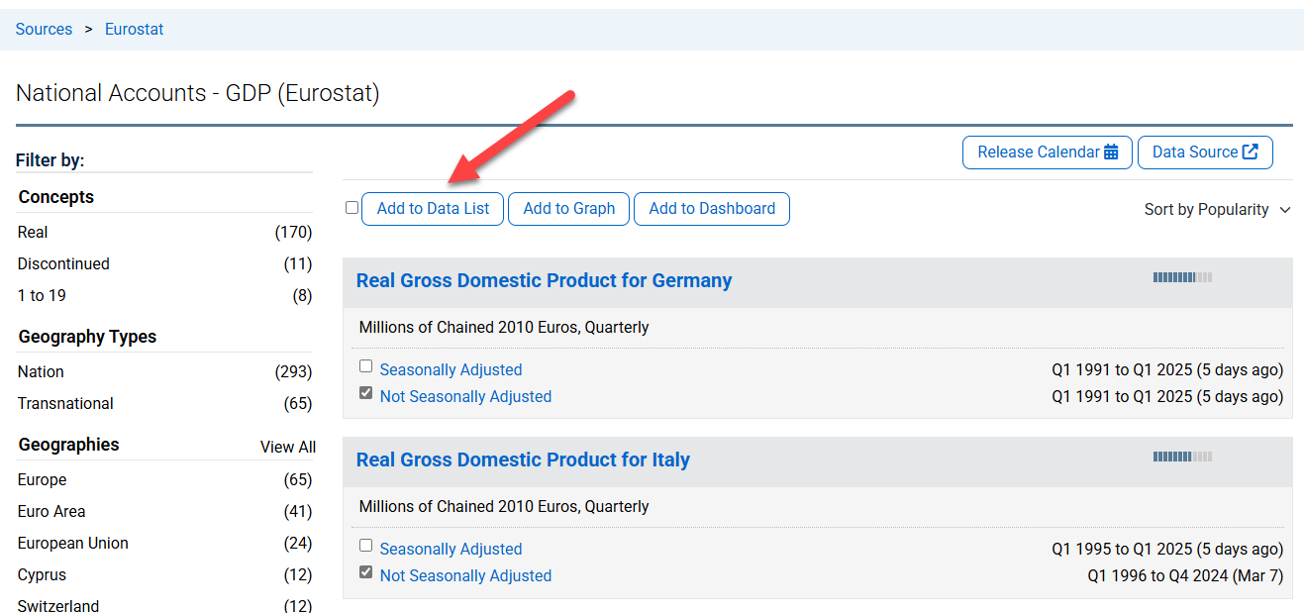The width and height of the screenshot is (1304, 613).
Task: Click the Germany popularity bar indicator
Action: (x=1182, y=278)
